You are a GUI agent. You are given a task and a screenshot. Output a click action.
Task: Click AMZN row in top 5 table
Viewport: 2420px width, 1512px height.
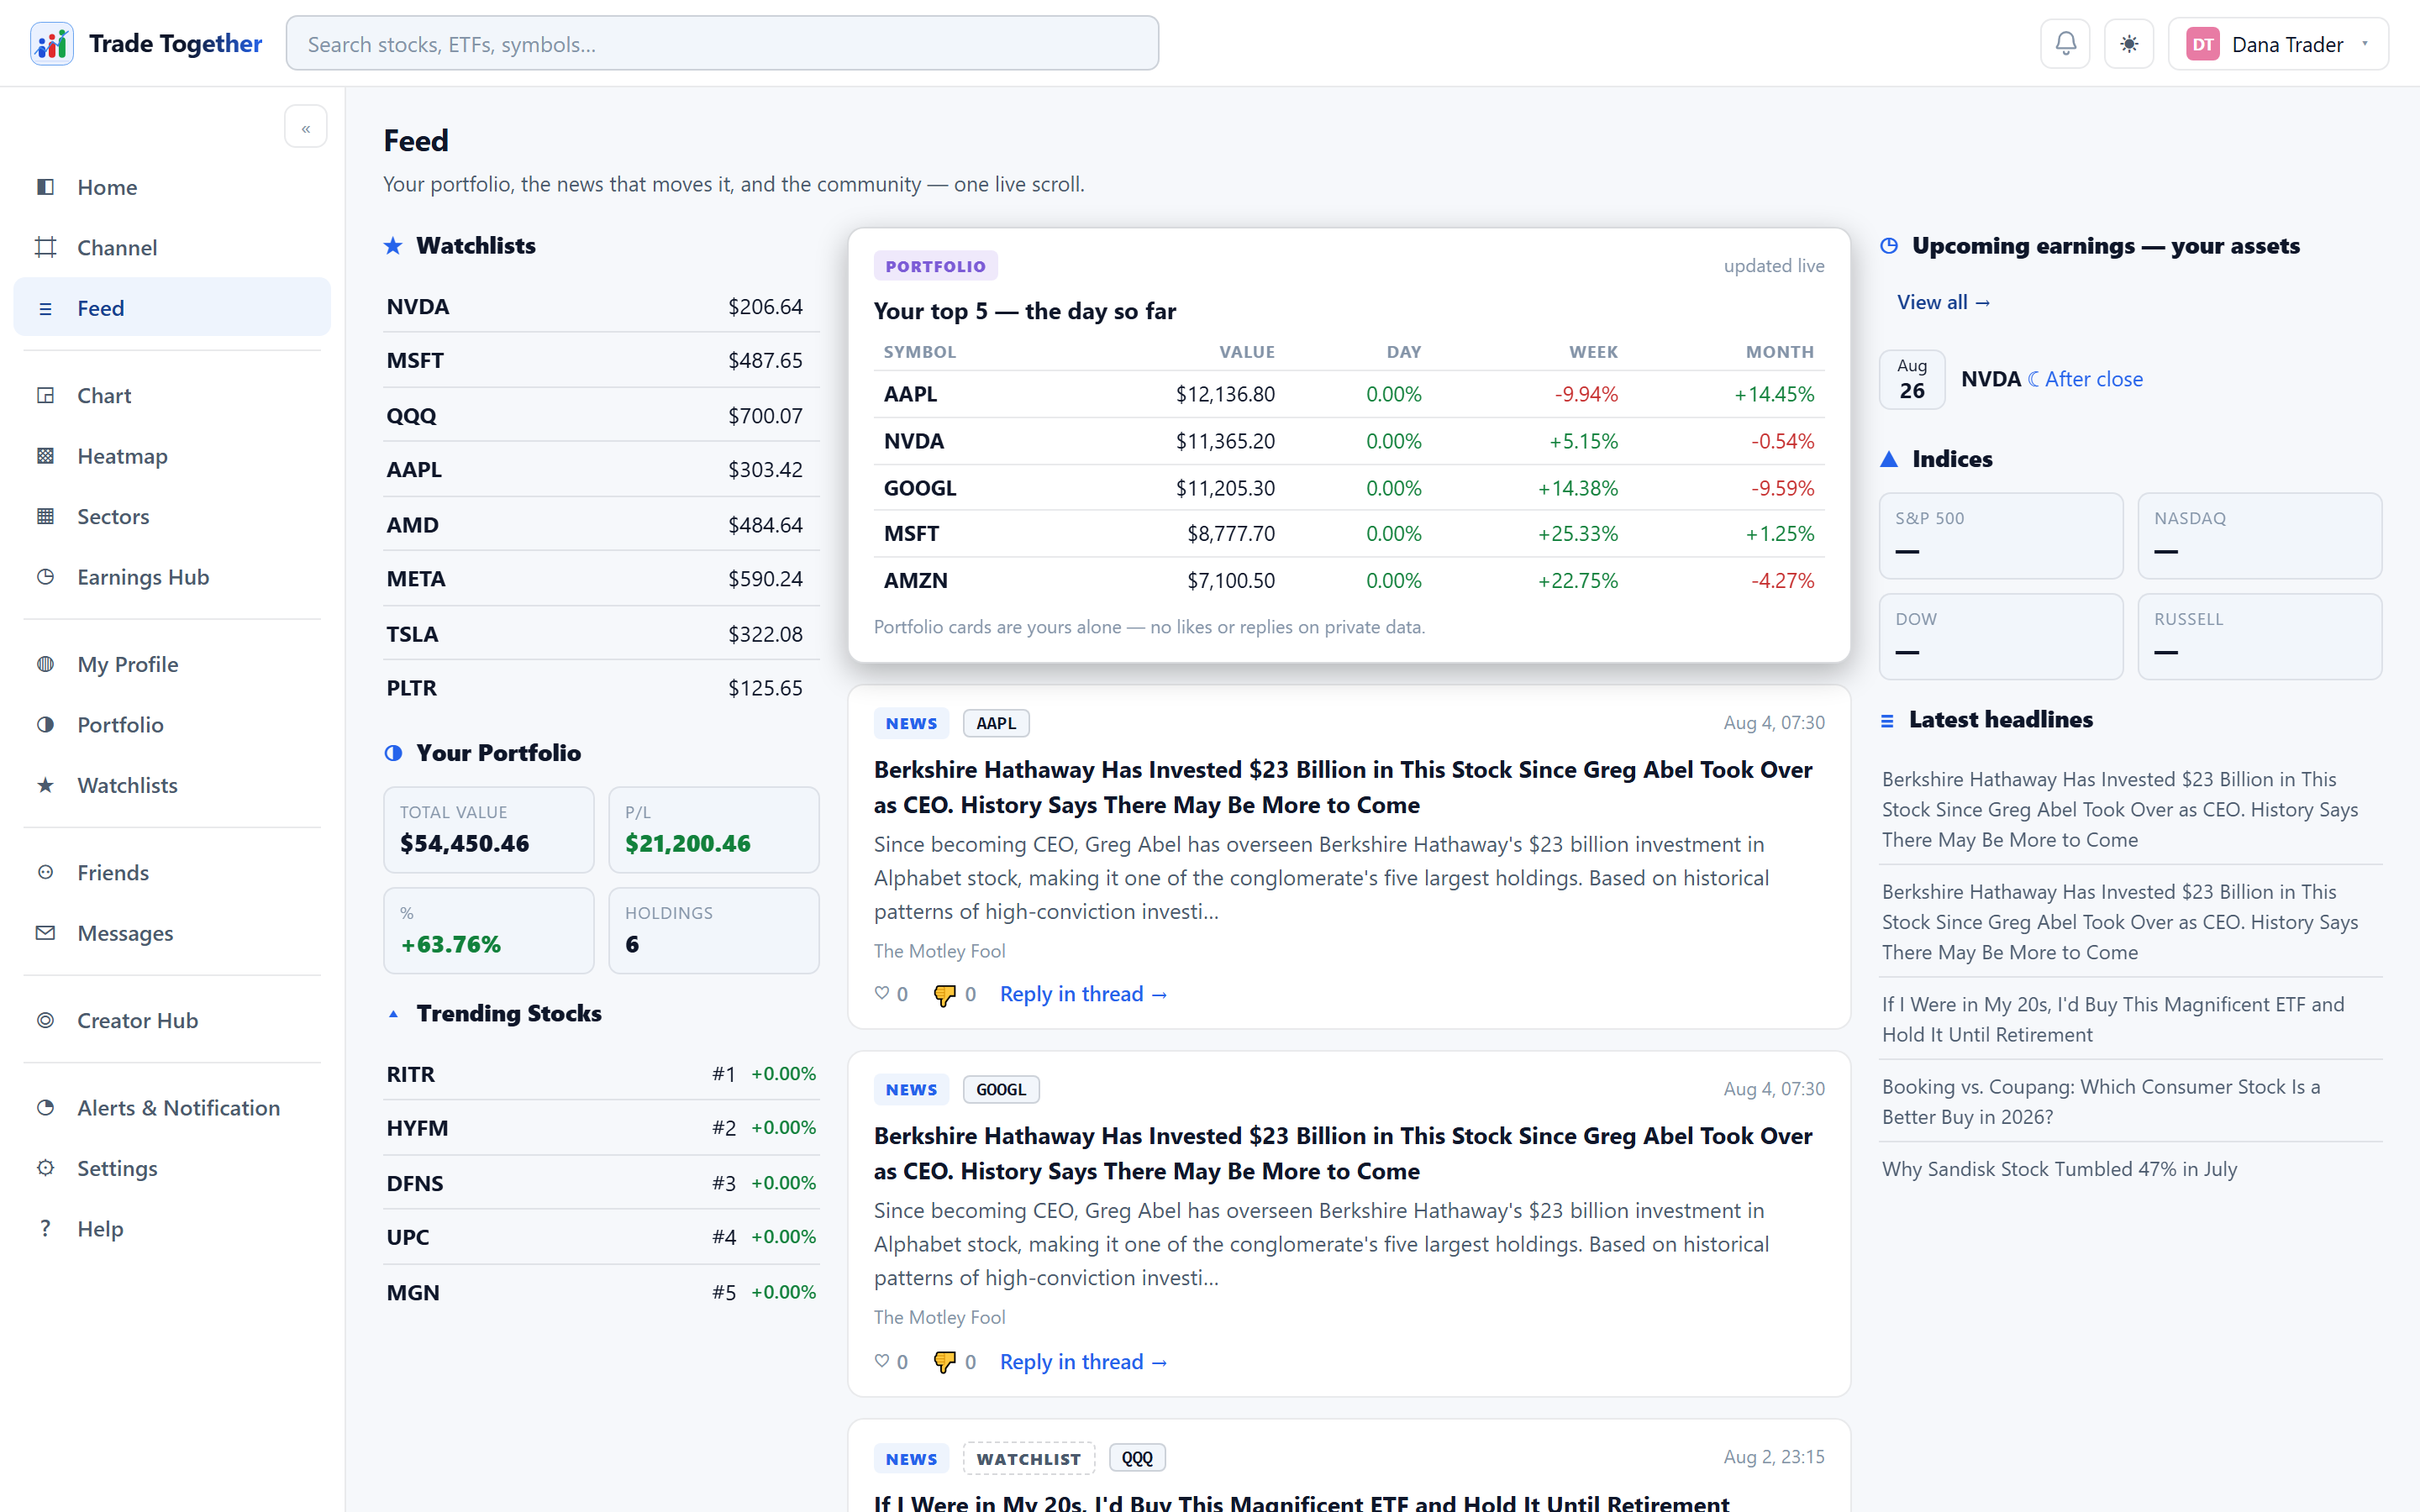pyautogui.click(x=1349, y=580)
